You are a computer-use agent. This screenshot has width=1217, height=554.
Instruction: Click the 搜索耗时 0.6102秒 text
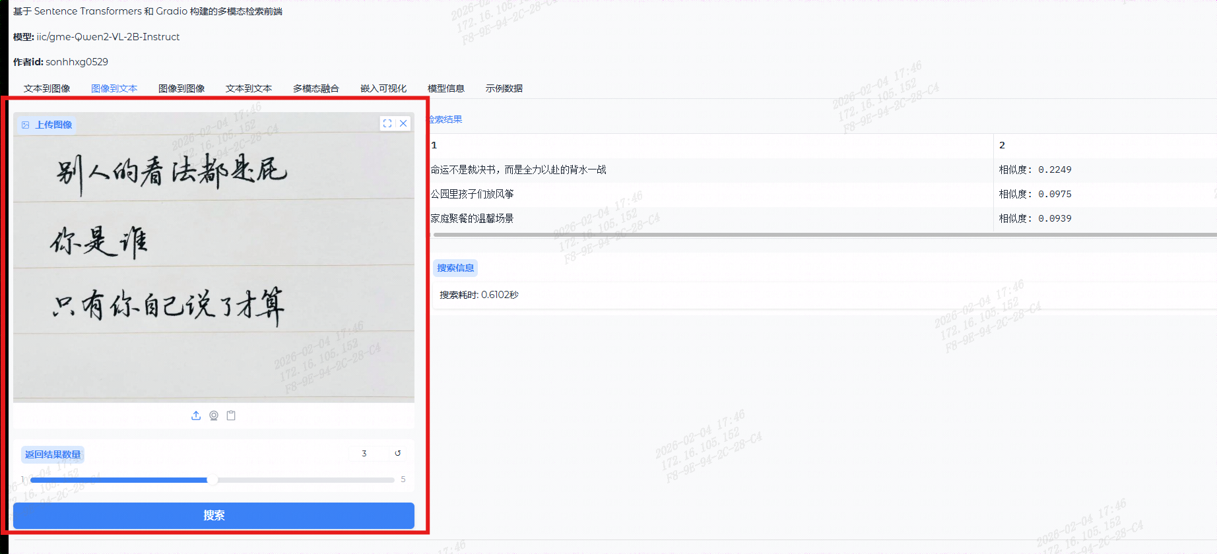click(479, 295)
